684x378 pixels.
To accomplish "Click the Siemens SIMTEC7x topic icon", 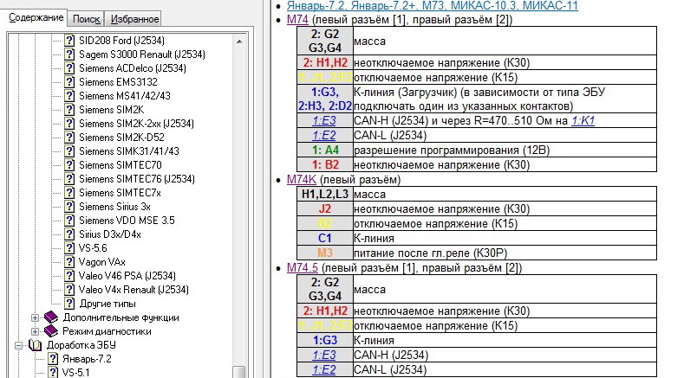I will tap(69, 193).
